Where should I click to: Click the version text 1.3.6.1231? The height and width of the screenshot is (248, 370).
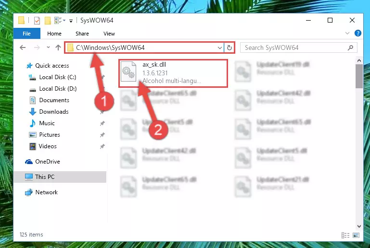pos(155,73)
